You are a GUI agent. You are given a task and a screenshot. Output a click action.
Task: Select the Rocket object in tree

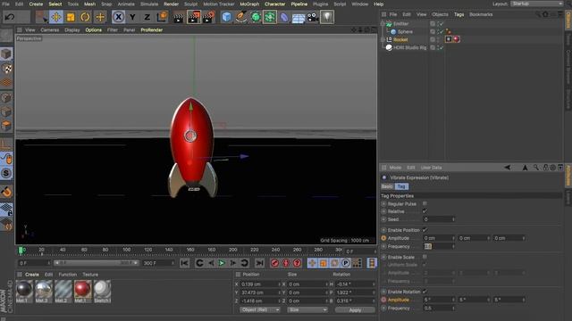[400, 39]
